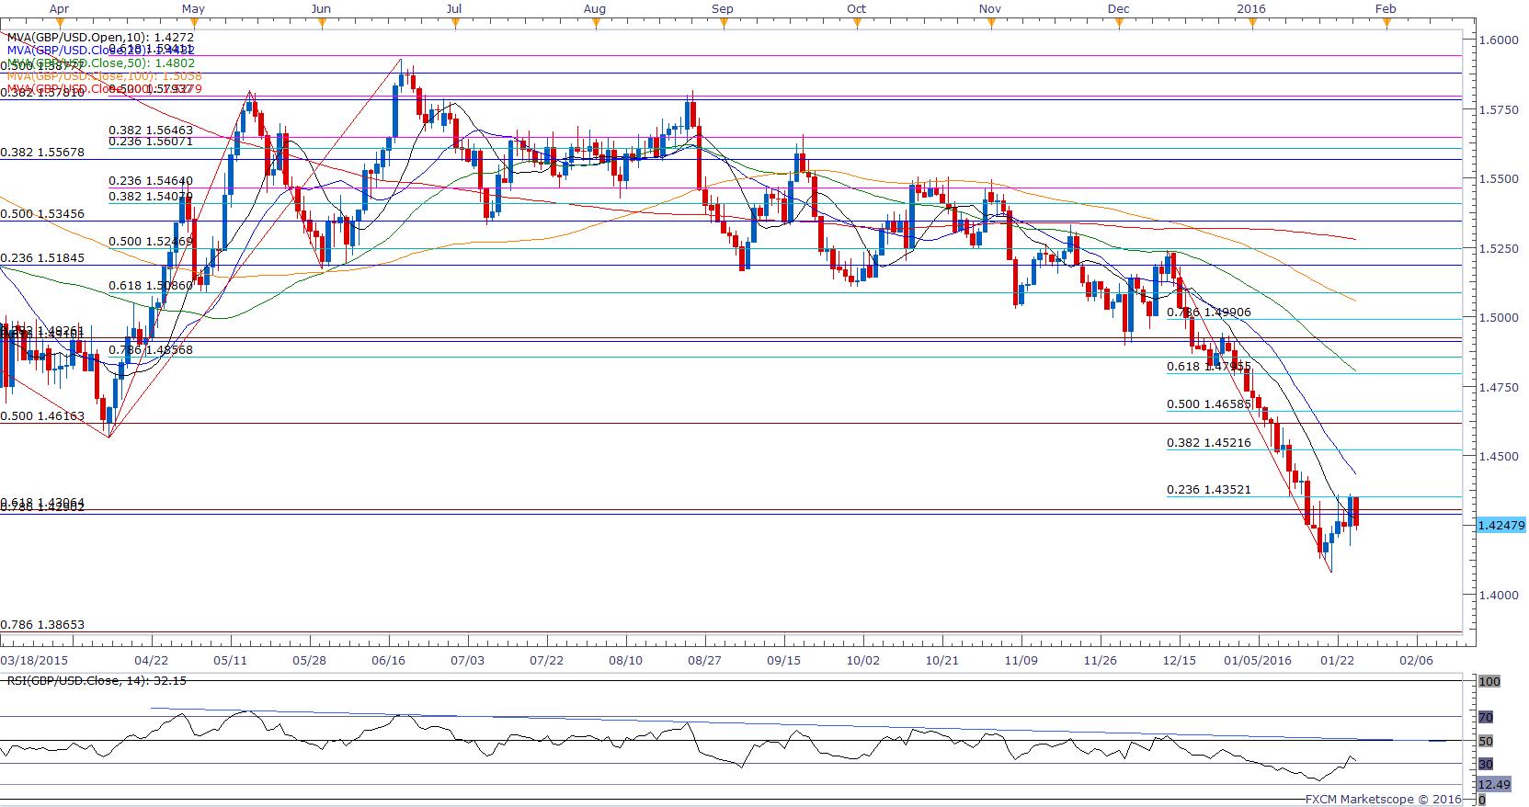Select the MVA Open 10 indicator label
Image resolution: width=1529 pixels, height=807 pixels.
100,38
